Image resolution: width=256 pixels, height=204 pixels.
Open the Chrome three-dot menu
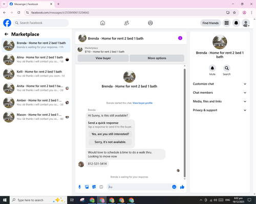(x=251, y=12)
